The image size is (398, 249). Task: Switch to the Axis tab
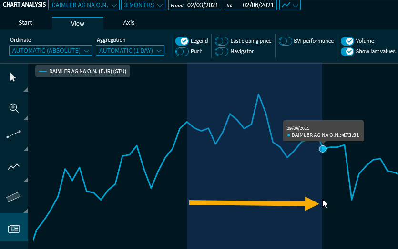tap(129, 23)
